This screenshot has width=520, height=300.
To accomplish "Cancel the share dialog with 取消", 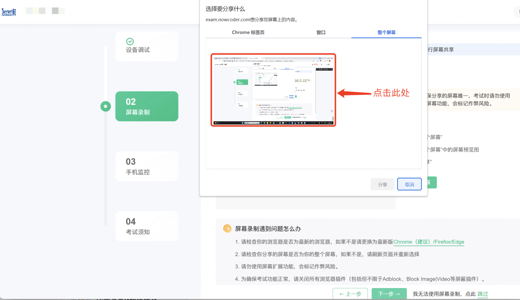I will click(409, 184).
